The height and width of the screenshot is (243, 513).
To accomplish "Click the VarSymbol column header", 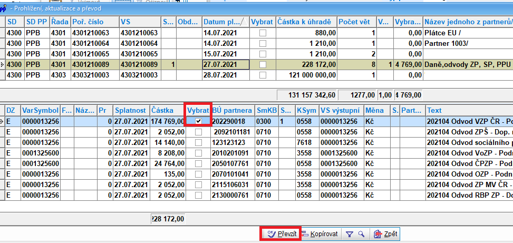I will [x=40, y=110].
